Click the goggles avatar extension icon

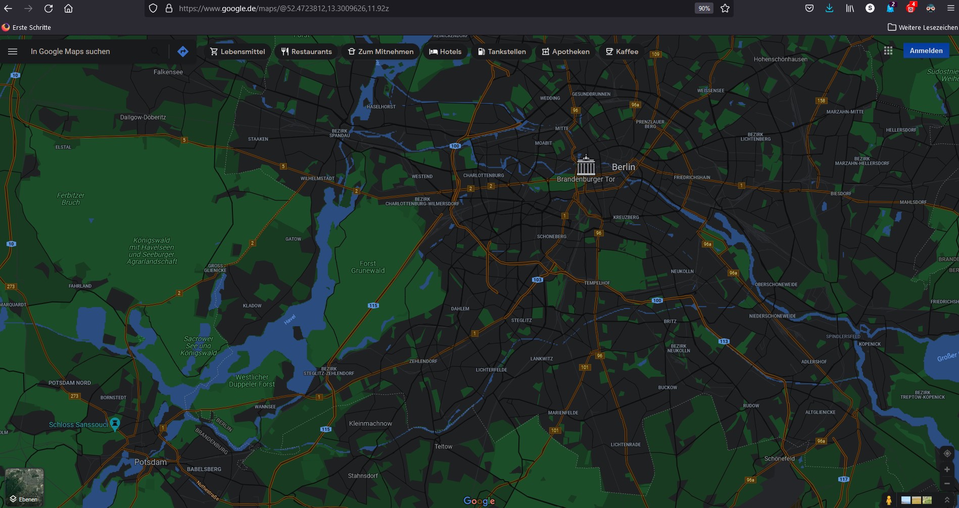point(931,8)
